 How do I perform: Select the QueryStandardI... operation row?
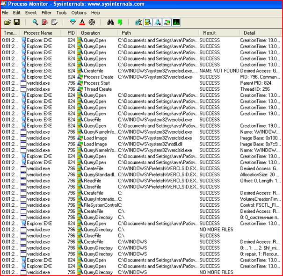pos(141,174)
